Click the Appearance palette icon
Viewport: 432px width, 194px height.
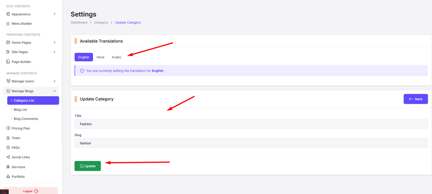click(x=8, y=14)
